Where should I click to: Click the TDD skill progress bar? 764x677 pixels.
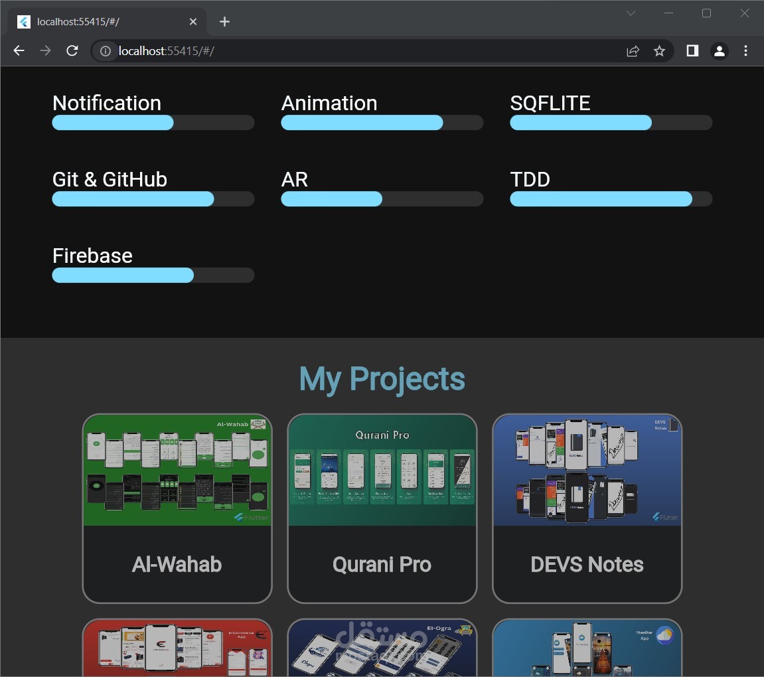click(611, 198)
